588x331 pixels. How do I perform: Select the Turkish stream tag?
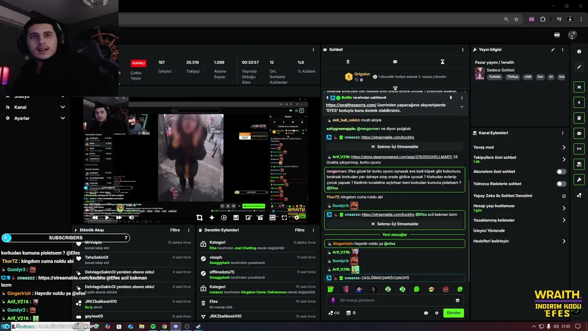pos(495,77)
